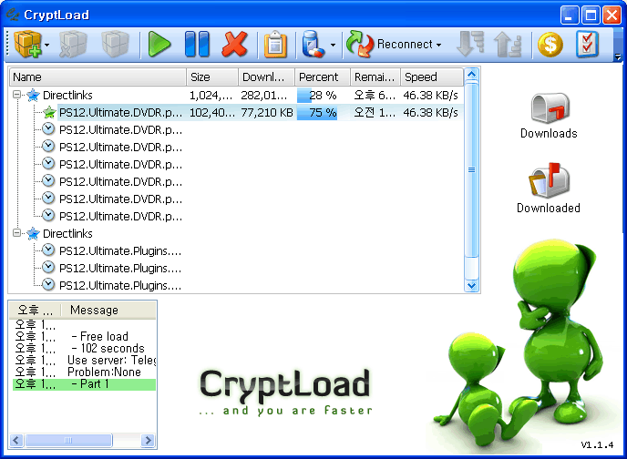Select last PS12.Ultimate.Plugins file

pyautogui.click(x=120, y=285)
